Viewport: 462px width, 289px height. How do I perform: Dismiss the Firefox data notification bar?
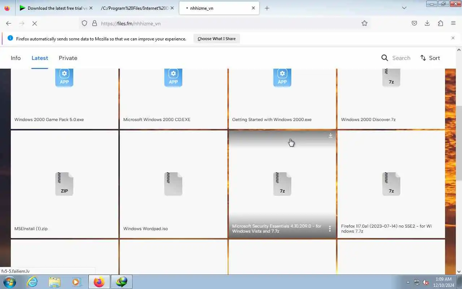coord(453,38)
